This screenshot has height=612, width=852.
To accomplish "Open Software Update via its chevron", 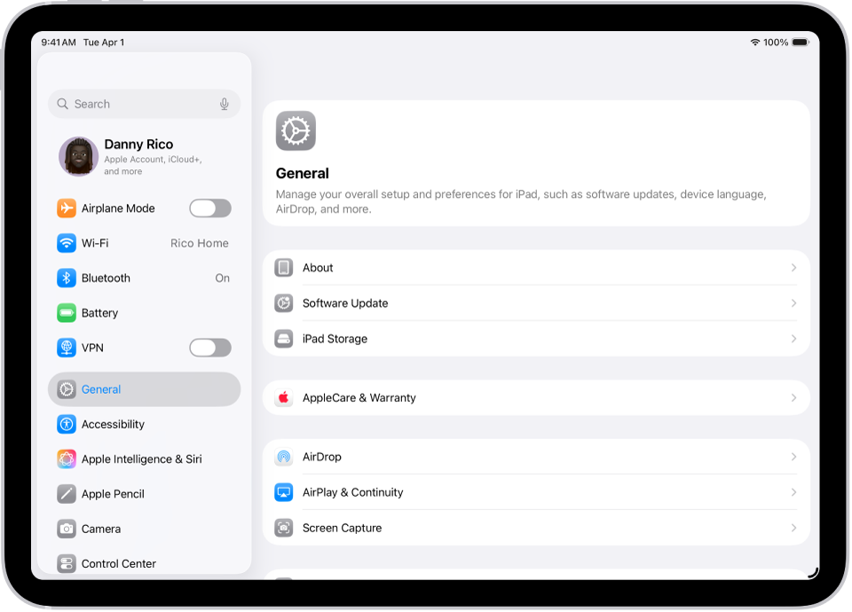I will (x=793, y=302).
